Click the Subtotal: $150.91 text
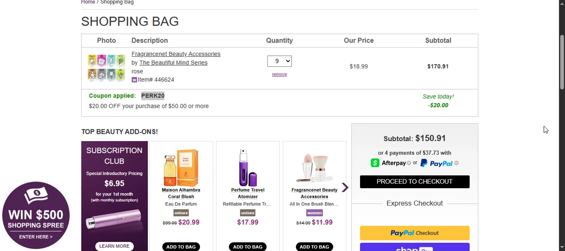565x251 pixels. pyautogui.click(x=415, y=138)
